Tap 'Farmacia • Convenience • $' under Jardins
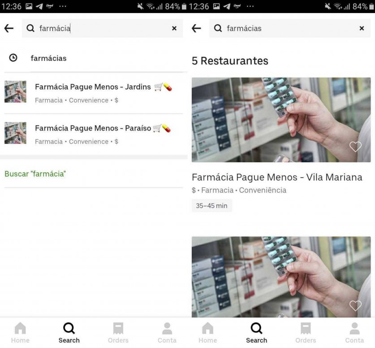 coord(77,100)
